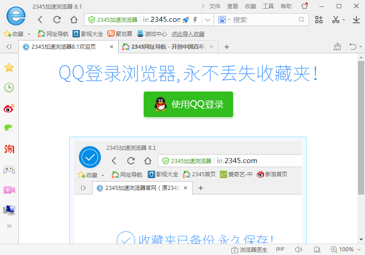The height and width of the screenshot is (255, 365).
Task: Open the 收藏 menu
Action: 250,6
